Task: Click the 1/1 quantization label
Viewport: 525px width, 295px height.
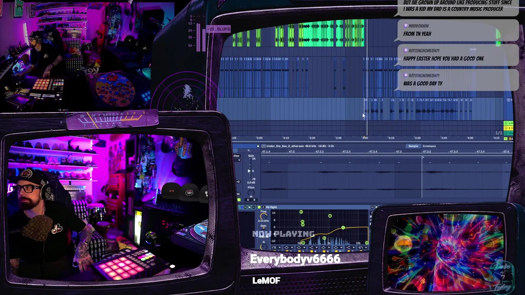Action: tap(499, 133)
